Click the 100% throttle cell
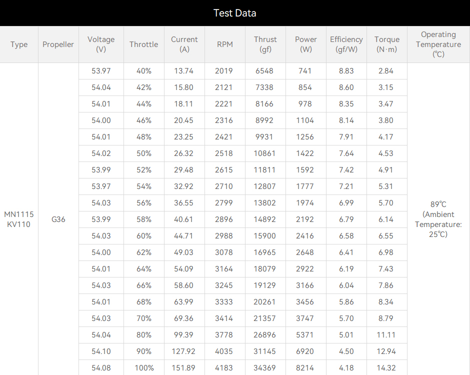This screenshot has width=470, height=375. 144,367
